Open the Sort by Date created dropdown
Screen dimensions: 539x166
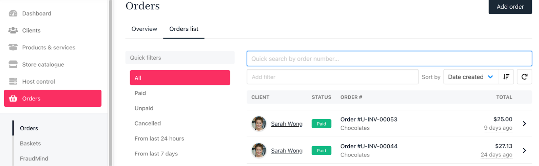(x=471, y=77)
